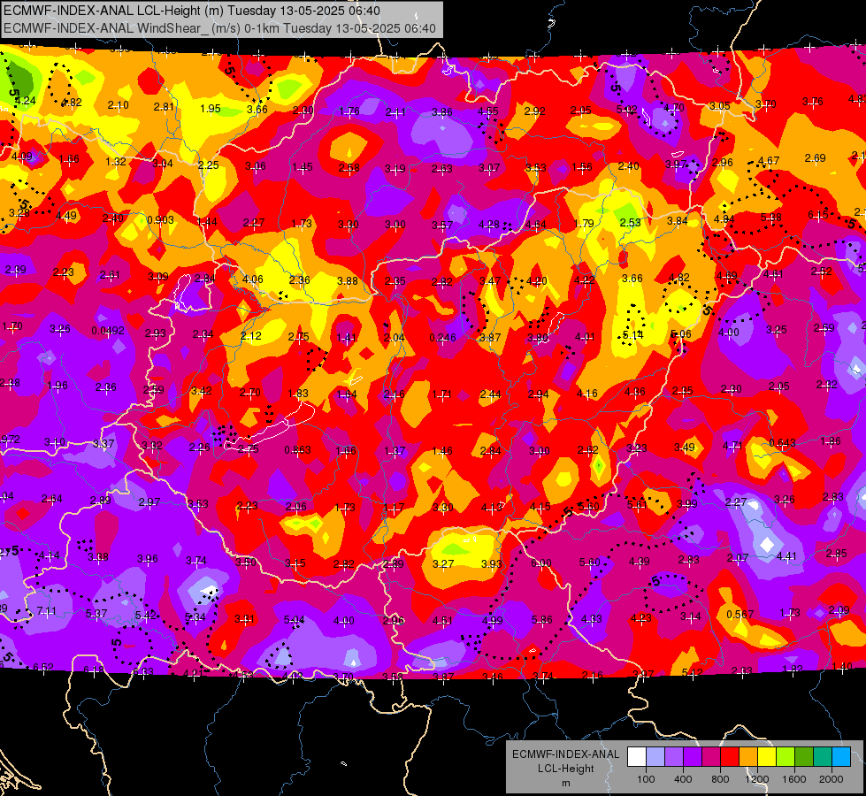Click the wind shear value 0.903
Viewport: 866px width, 796px height.
point(161,220)
